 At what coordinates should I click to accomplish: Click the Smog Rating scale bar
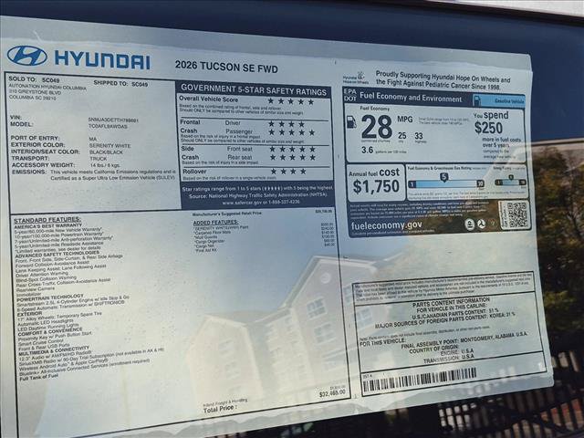[511, 182]
